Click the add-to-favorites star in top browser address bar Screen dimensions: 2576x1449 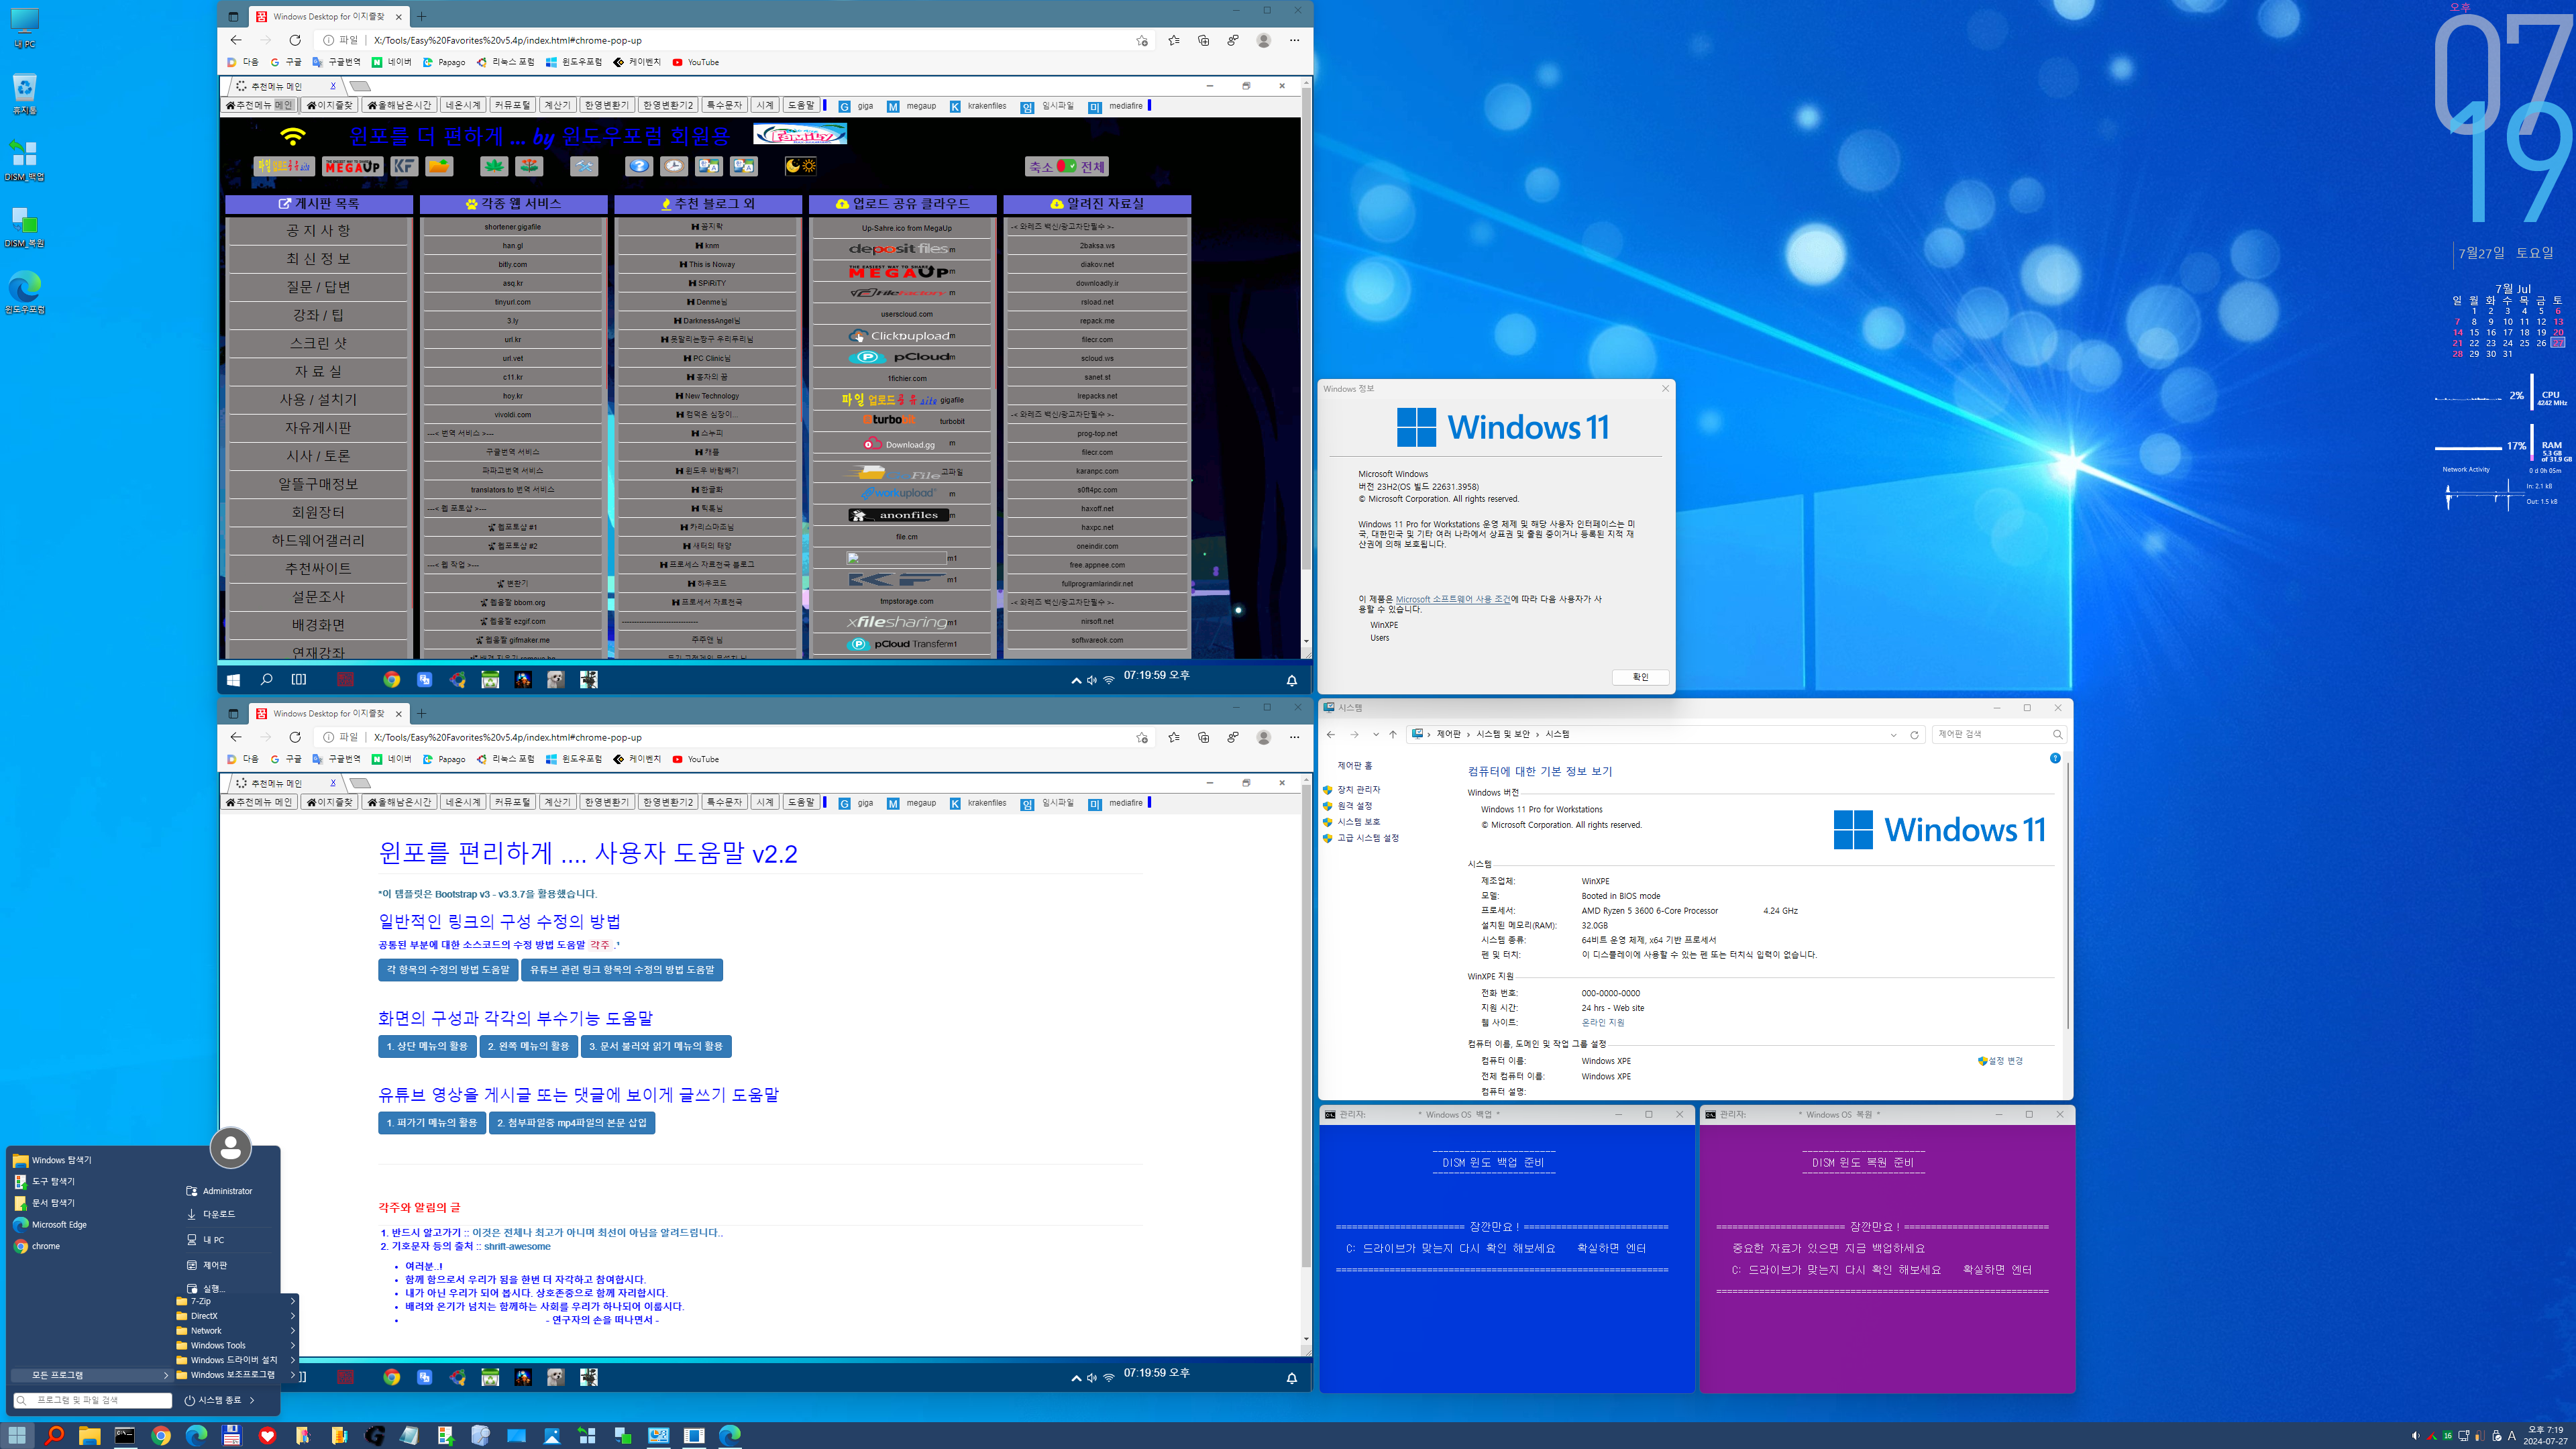(1142, 40)
